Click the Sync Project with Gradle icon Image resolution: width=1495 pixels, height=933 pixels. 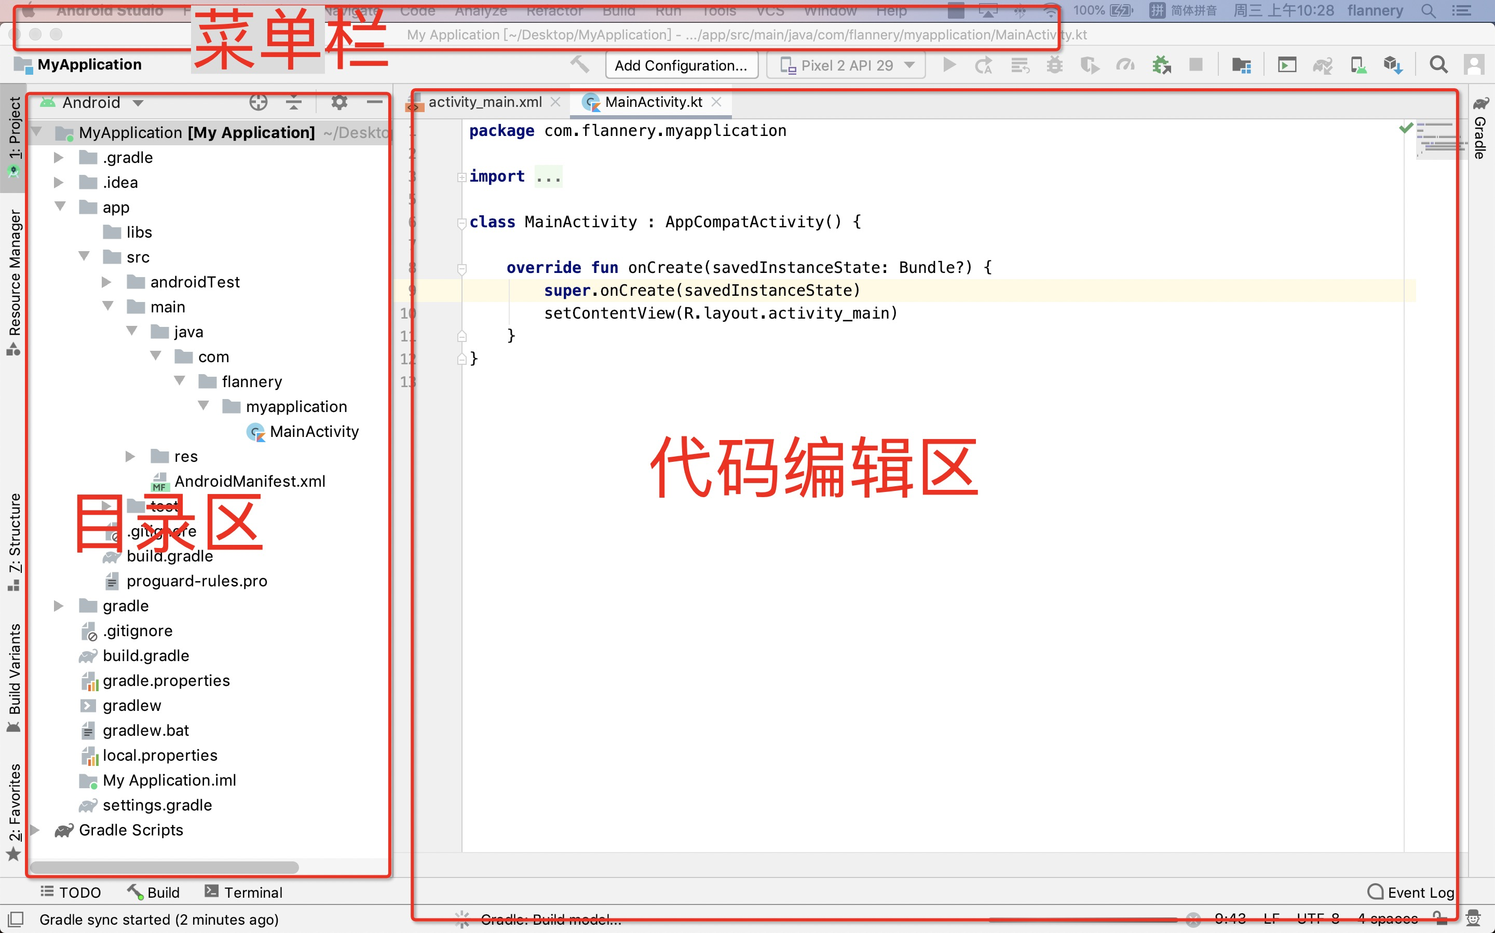[x=1322, y=65]
